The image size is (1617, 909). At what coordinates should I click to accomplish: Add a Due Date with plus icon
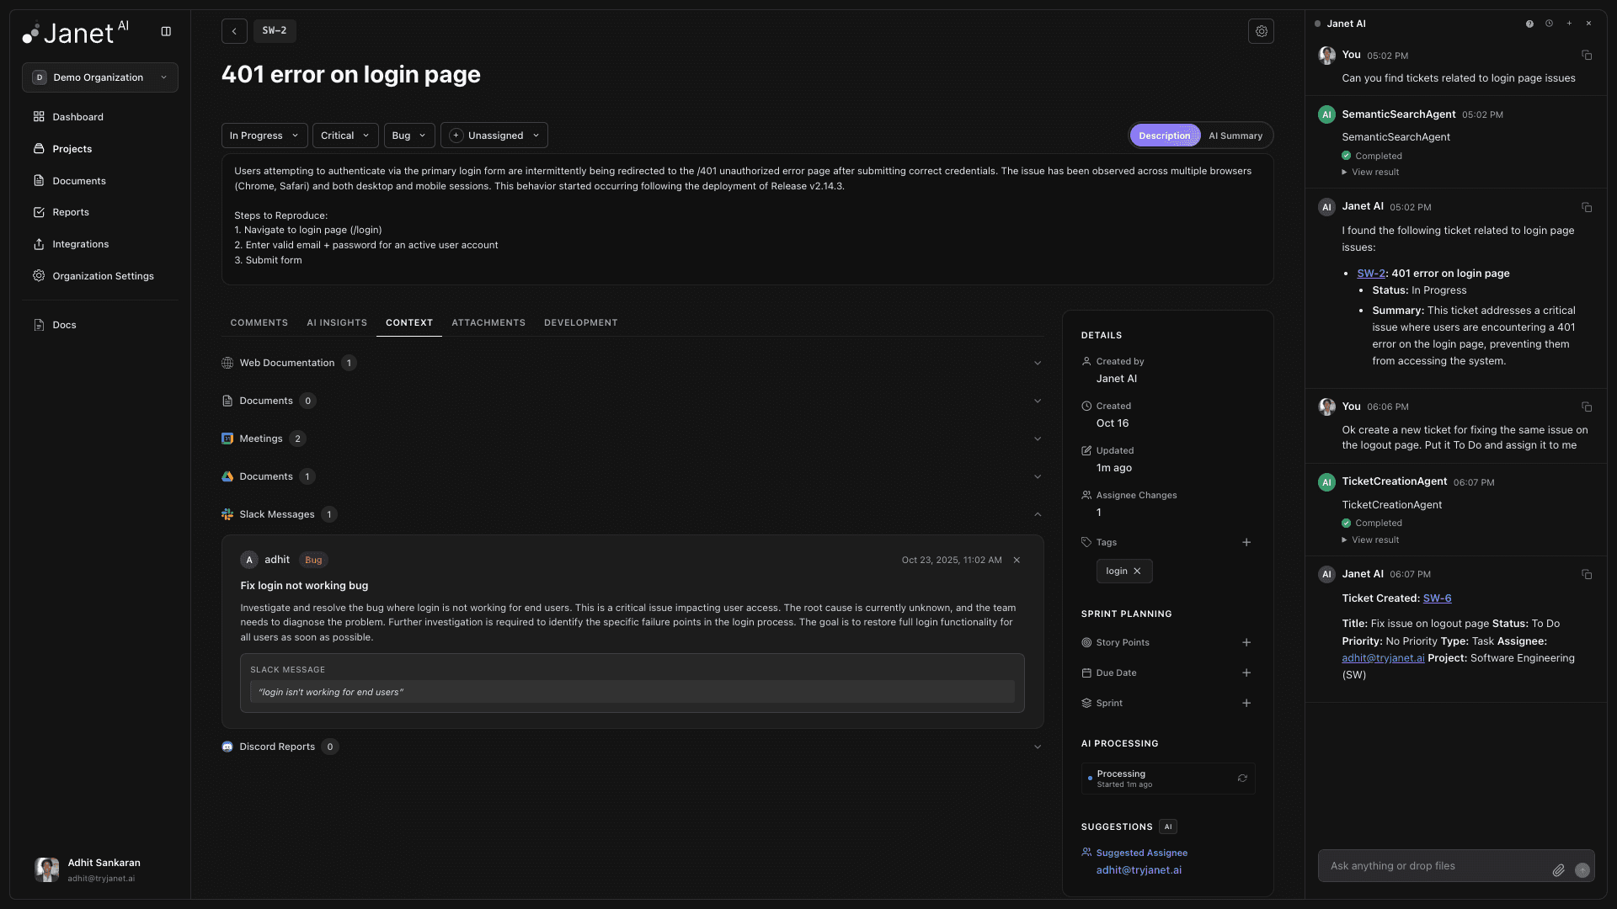click(1246, 673)
